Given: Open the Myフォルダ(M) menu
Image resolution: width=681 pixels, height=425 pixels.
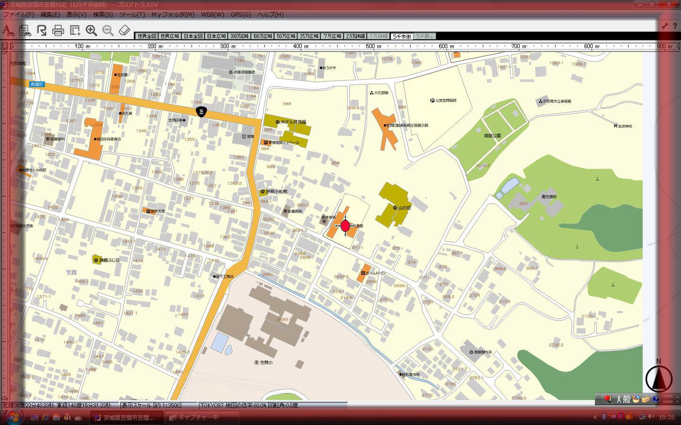Looking at the screenshot, I should pos(173,15).
